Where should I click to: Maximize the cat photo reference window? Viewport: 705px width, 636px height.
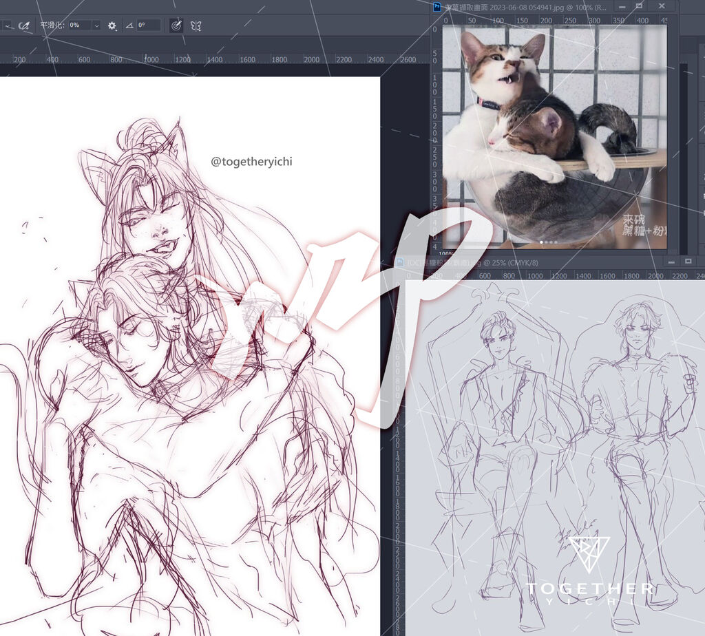[x=640, y=6]
